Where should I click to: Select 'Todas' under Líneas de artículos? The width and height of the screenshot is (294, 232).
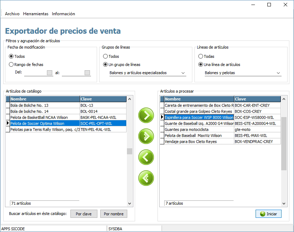(201, 56)
